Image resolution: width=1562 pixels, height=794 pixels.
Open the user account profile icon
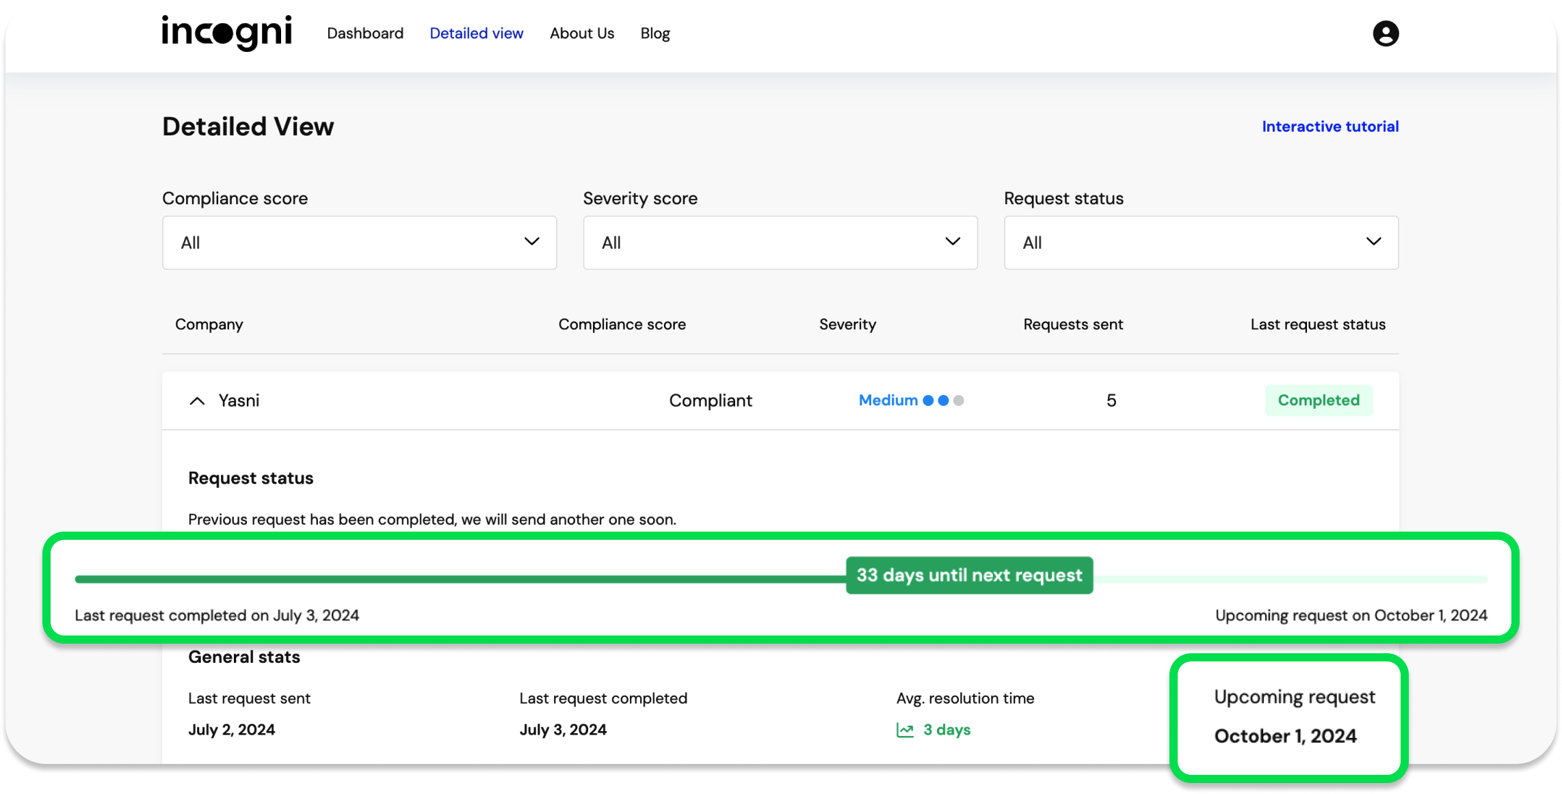click(x=1386, y=33)
